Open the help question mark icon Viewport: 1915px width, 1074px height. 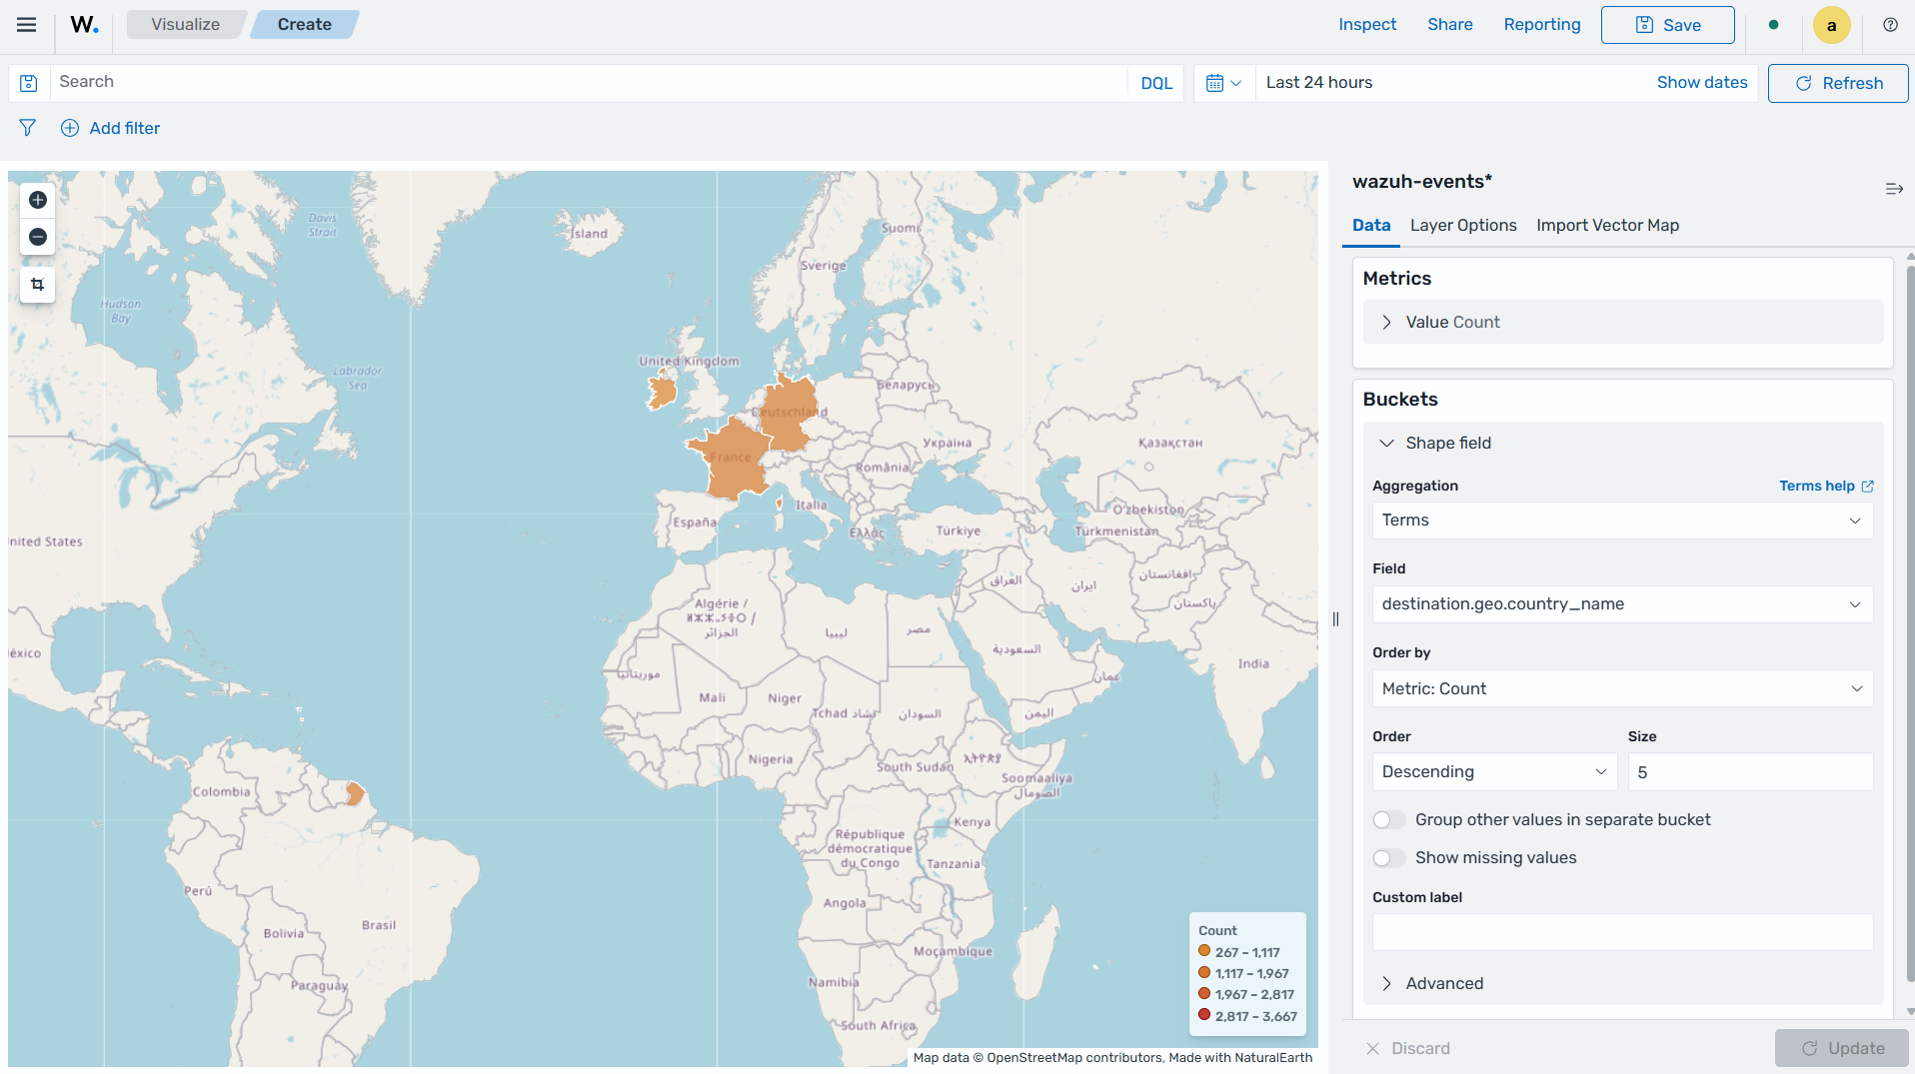1890,25
